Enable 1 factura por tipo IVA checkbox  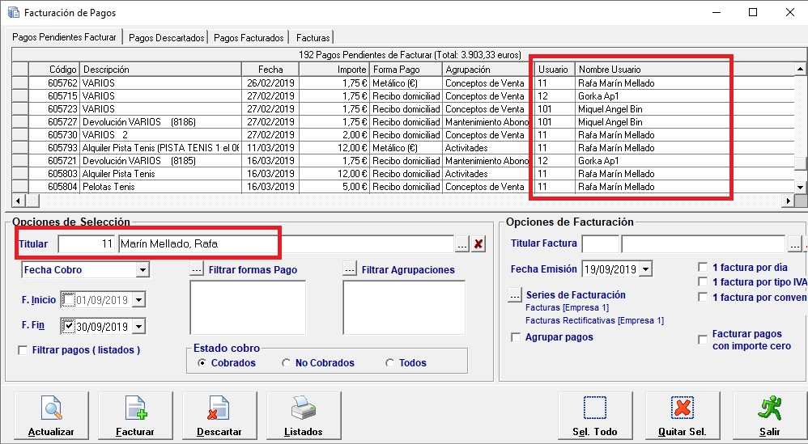click(x=703, y=281)
